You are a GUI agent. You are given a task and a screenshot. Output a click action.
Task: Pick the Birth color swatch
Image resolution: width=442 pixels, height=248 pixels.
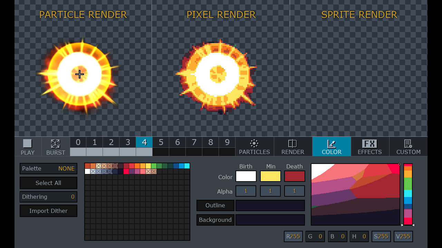246,176
